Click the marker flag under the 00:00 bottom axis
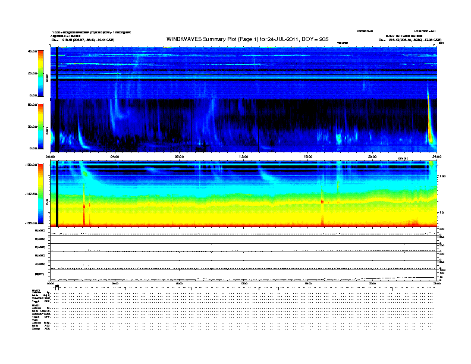The width and height of the screenshot is (471, 364). (57, 287)
